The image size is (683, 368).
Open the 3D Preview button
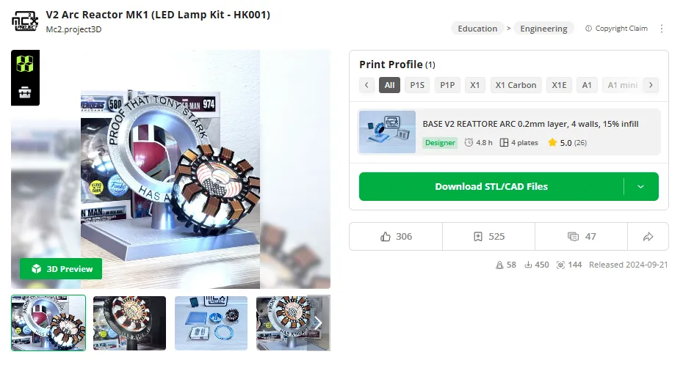[x=61, y=269]
